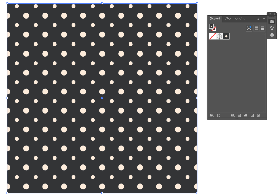This screenshot has width=279, height=196.
Task: Select the None swatch with red slash
Action: (212, 36)
